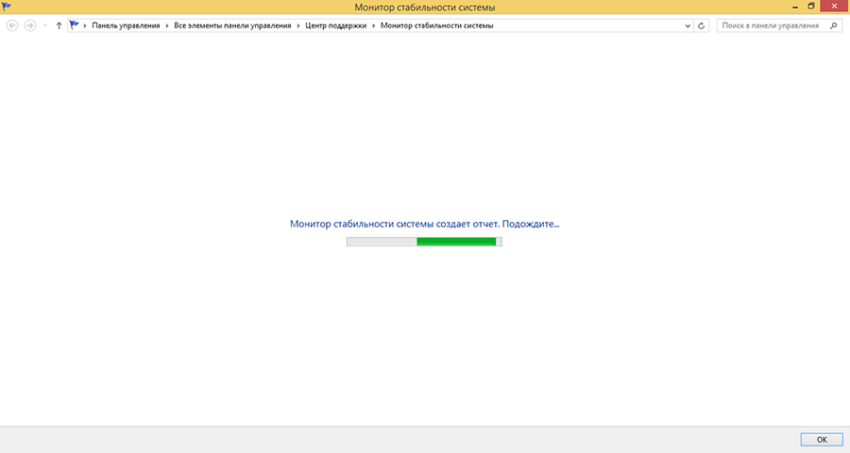
Task: Click the search magnifier icon
Action: tap(834, 25)
